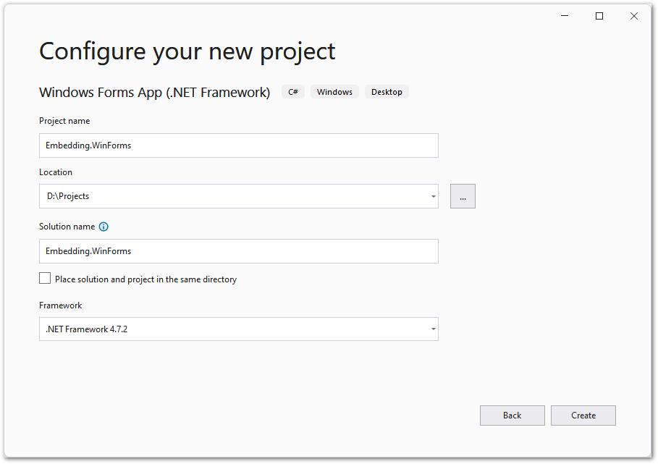Click the Location label
The width and height of the screenshot is (658, 464).
point(56,172)
